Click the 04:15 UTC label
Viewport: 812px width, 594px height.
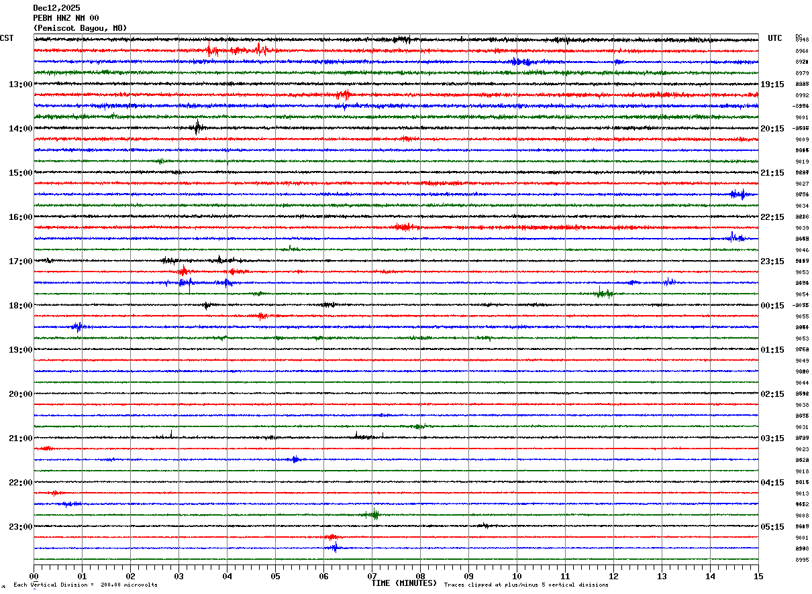(772, 483)
